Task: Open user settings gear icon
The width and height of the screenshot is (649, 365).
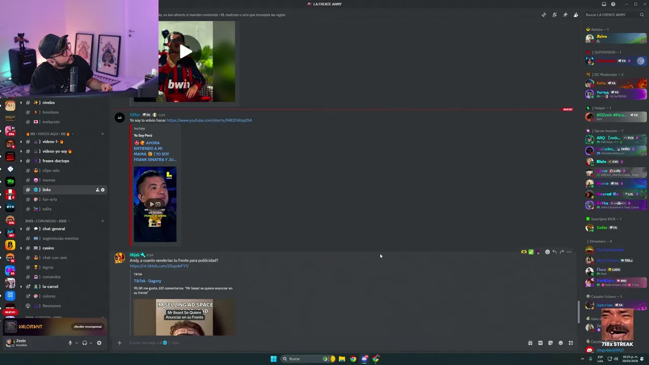Action: (99, 343)
